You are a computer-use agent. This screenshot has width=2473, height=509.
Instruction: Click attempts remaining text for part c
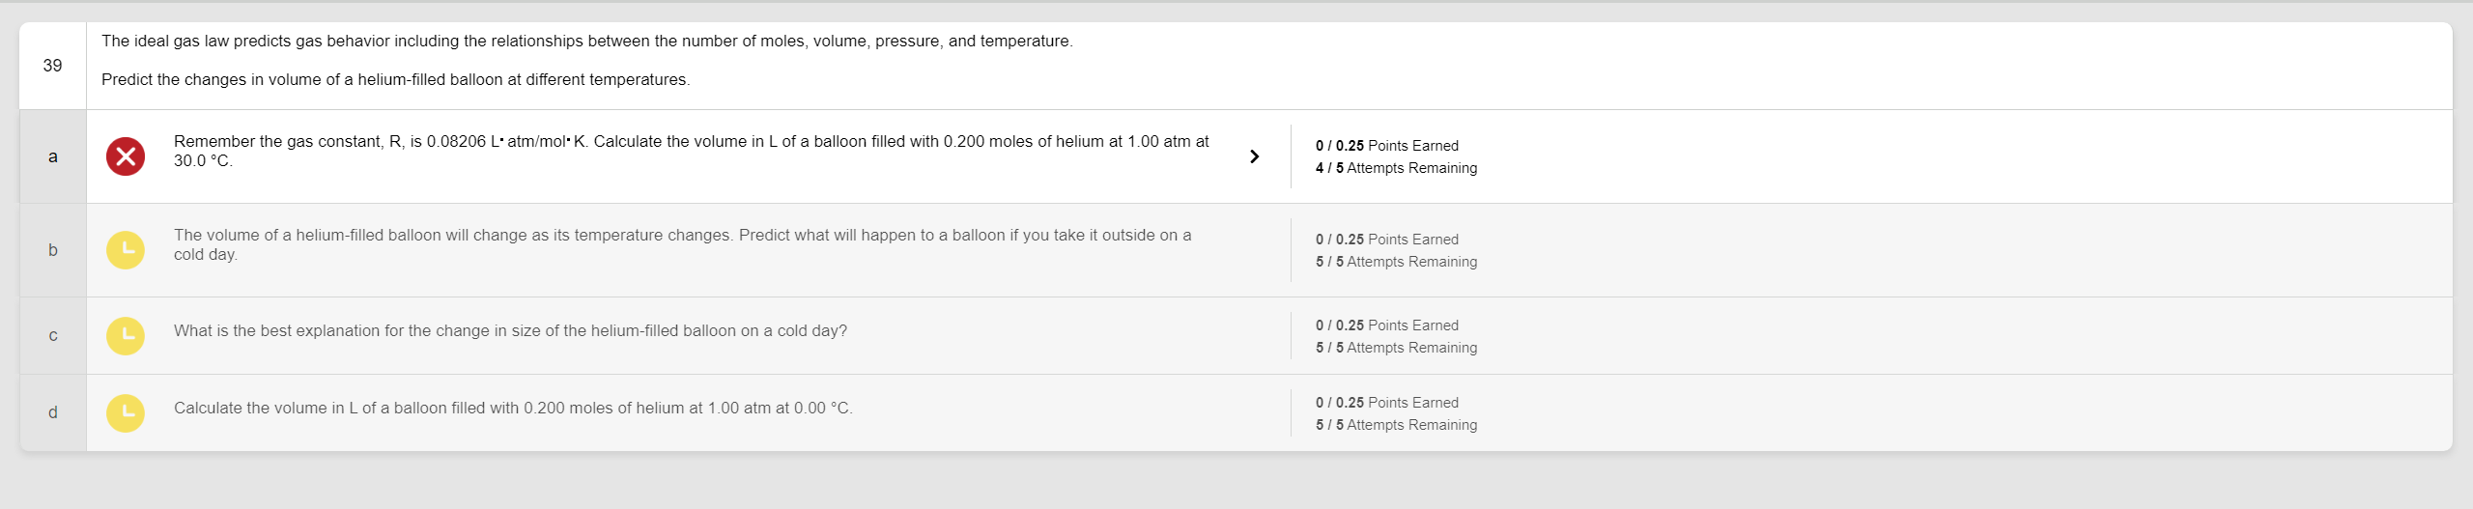coord(1396,348)
